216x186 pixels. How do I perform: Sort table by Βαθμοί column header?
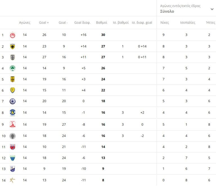click(x=102, y=23)
